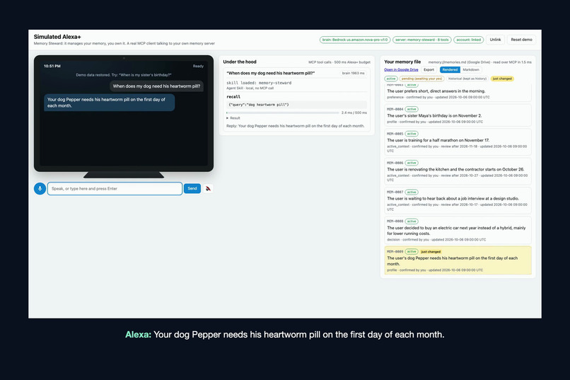The height and width of the screenshot is (380, 570).
Task: Click the 'just changed' badge on MEM-0009
Action: pos(431,252)
